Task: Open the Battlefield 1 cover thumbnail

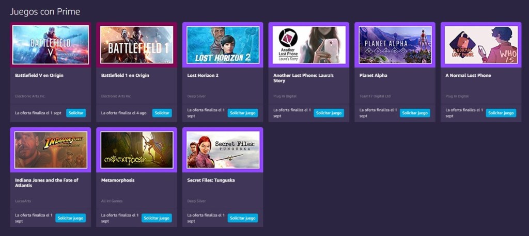Action: coord(136,45)
